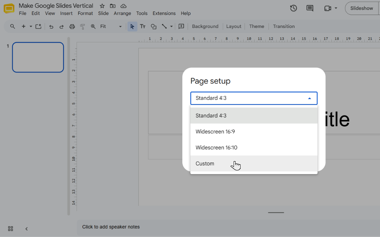Click the video call camera icon
The image size is (380, 237).
328,8
